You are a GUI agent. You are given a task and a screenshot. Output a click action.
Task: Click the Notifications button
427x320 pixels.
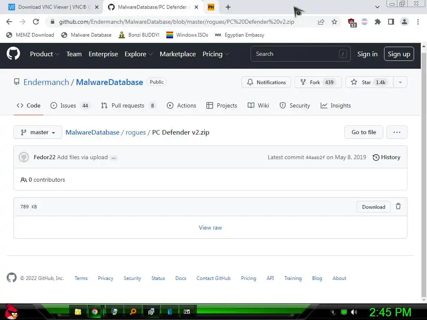coord(266,82)
